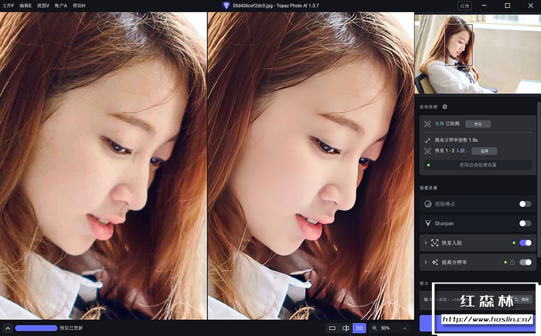Open the 文件F menu

click(x=8, y=6)
